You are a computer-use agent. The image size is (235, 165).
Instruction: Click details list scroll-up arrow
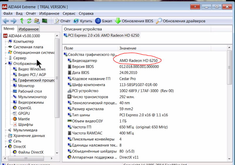229,48
